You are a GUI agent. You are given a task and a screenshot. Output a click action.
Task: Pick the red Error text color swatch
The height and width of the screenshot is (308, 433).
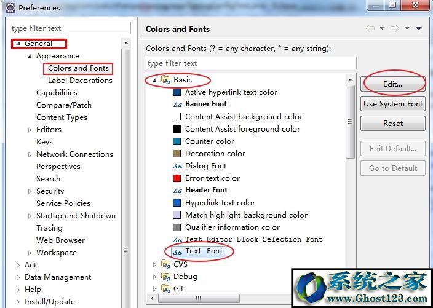click(x=177, y=178)
